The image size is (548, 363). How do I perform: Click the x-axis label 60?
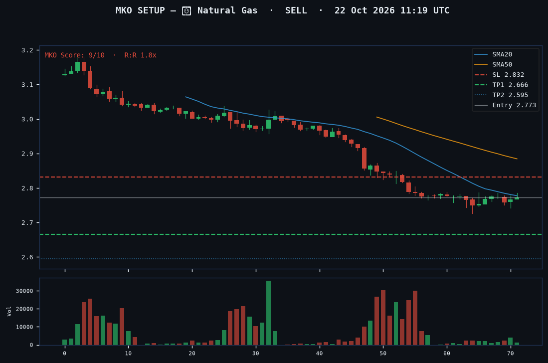pyautogui.click(x=447, y=354)
